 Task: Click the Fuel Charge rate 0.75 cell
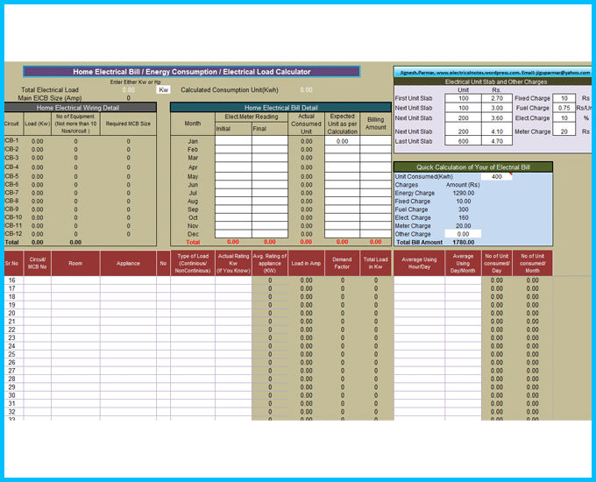point(564,108)
